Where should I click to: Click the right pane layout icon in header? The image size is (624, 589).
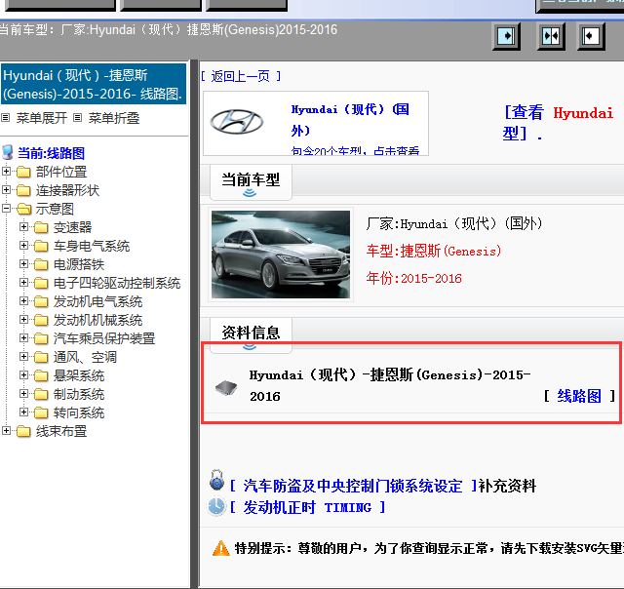[x=591, y=36]
